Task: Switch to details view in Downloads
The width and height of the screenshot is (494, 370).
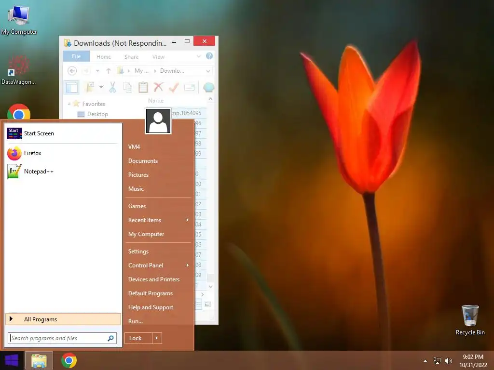Action: (x=199, y=304)
